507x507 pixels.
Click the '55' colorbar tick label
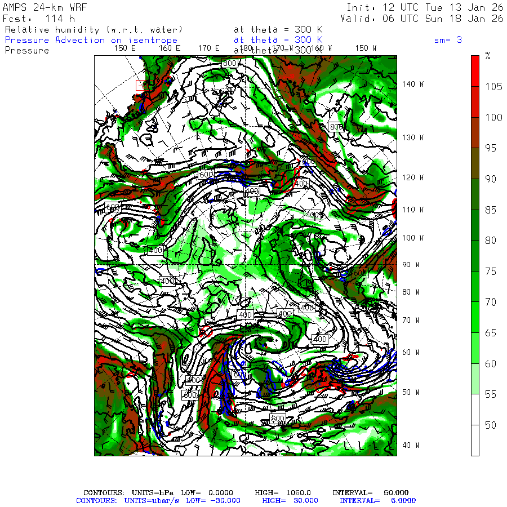[491, 394]
